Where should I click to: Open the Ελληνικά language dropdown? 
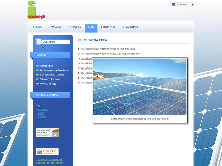tap(185, 4)
